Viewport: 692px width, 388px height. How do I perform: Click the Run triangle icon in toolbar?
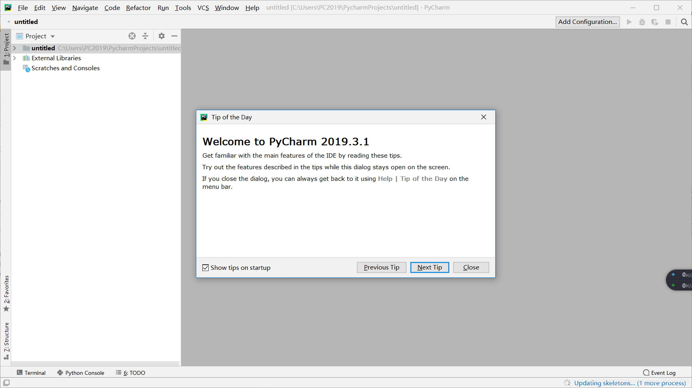click(x=629, y=22)
